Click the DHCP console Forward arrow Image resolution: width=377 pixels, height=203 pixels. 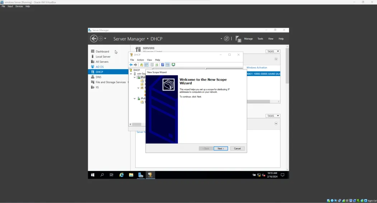coord(135,65)
